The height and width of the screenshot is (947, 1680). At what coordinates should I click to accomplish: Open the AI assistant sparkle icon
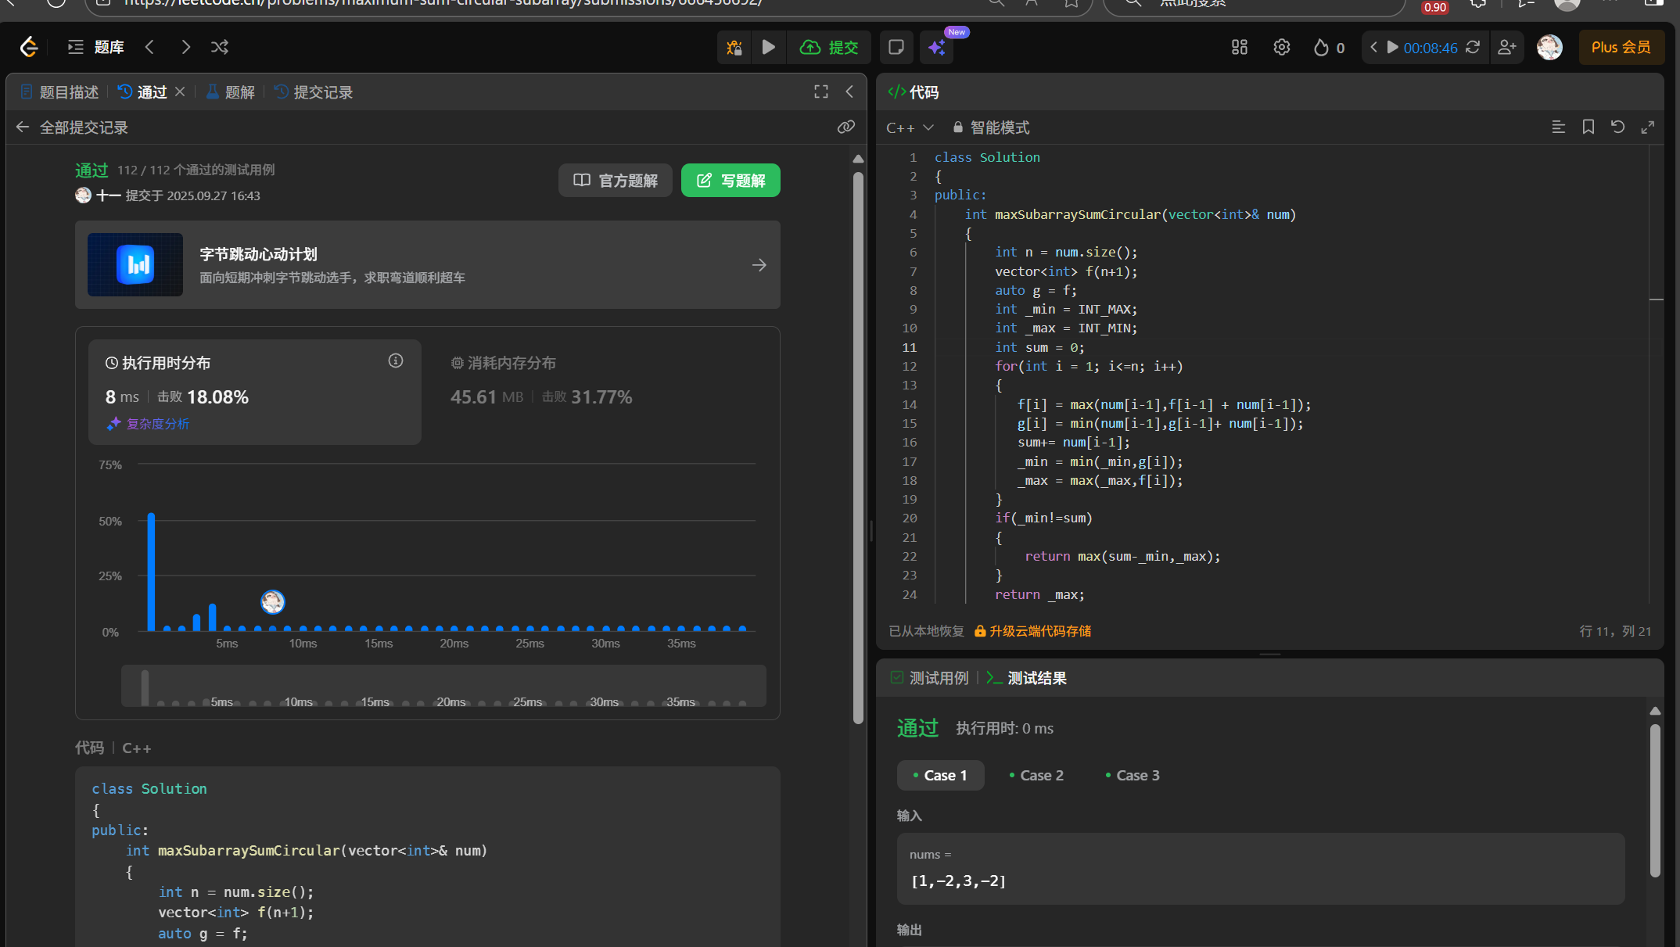[x=936, y=48]
